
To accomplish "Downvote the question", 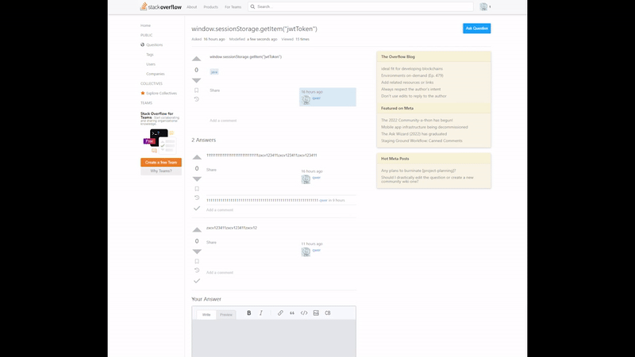I will [x=196, y=81].
